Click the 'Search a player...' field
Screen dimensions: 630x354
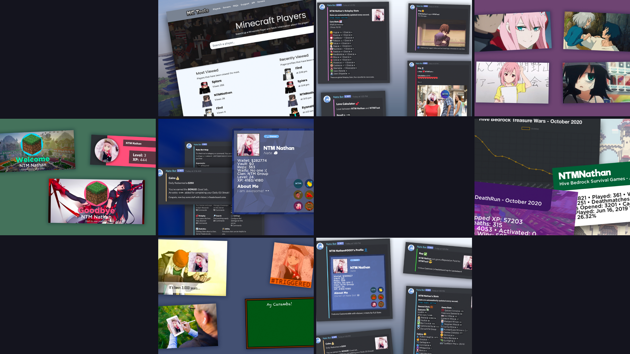pyautogui.click(x=262, y=37)
